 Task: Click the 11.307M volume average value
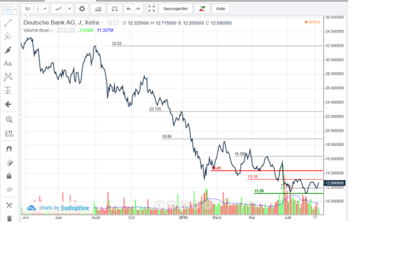105,30
